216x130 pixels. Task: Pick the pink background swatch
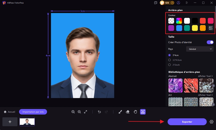tap(211, 21)
